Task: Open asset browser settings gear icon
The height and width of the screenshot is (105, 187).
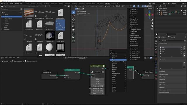Action: click(69, 6)
